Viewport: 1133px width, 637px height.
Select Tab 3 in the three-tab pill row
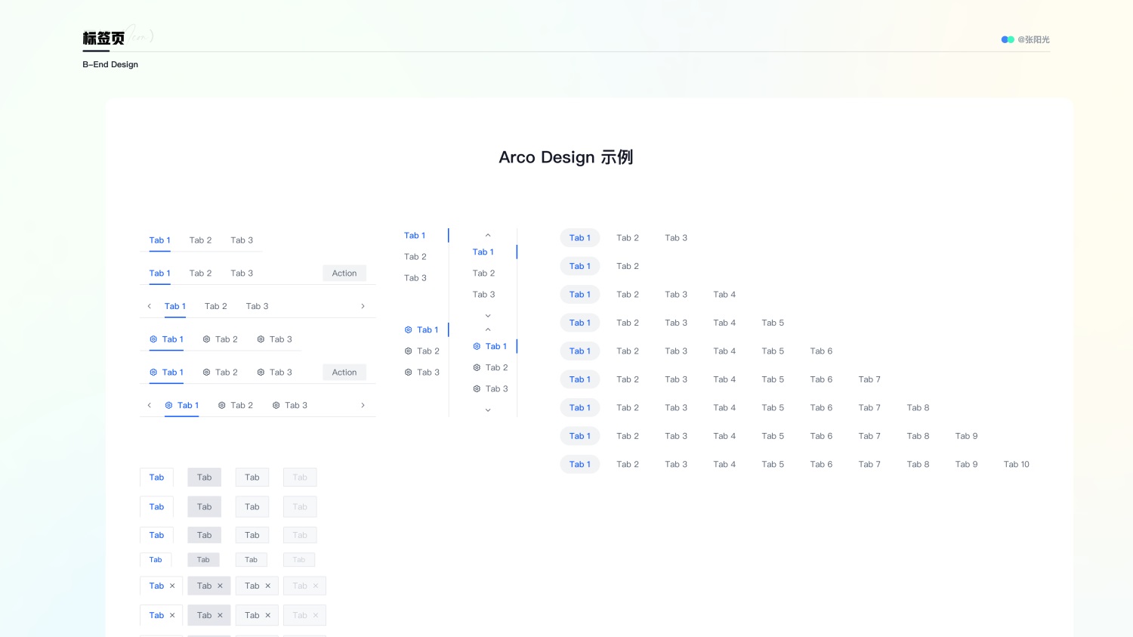(x=676, y=238)
